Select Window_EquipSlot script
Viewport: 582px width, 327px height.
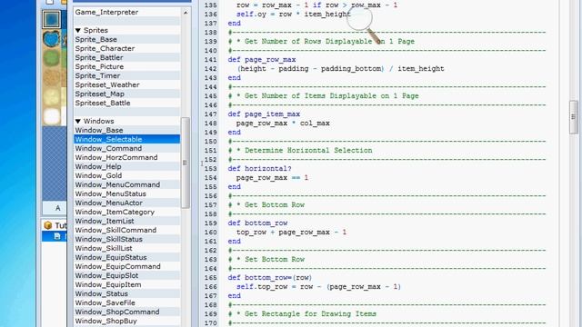[x=127, y=275]
